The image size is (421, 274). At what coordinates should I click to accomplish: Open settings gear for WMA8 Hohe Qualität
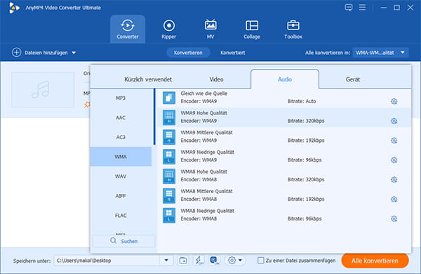pos(394,180)
